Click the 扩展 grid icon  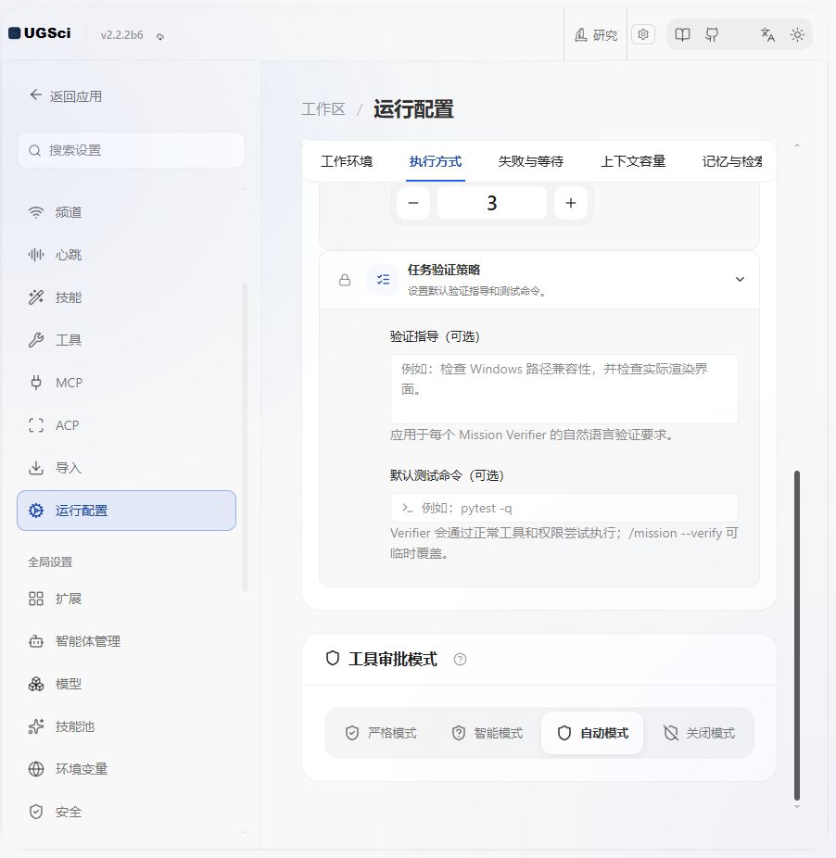point(36,599)
